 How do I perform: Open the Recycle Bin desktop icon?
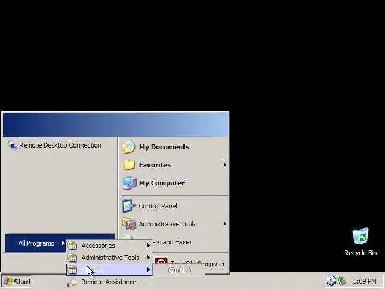click(360, 236)
